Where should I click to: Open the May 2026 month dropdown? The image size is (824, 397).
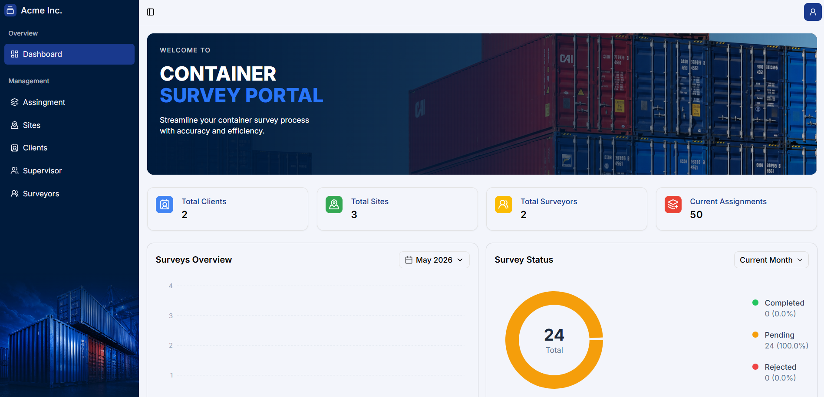click(x=434, y=260)
